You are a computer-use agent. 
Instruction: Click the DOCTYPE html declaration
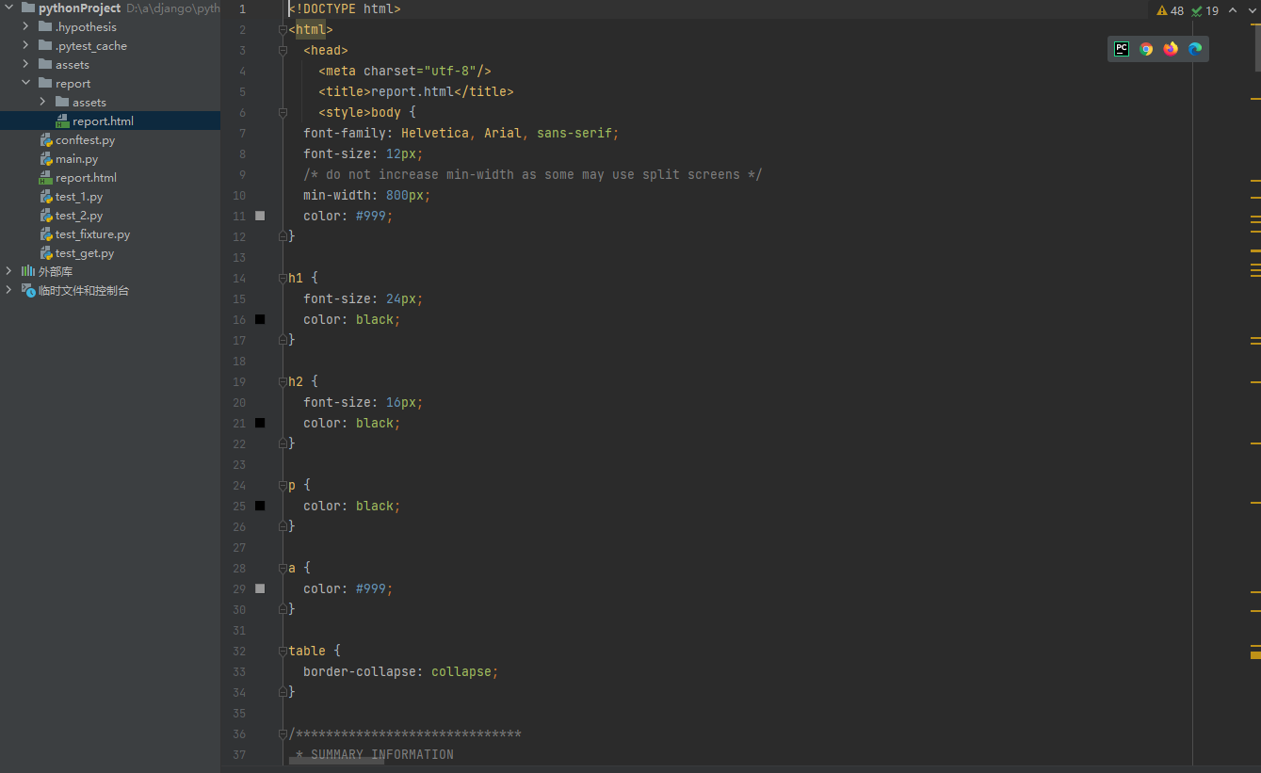click(x=345, y=8)
